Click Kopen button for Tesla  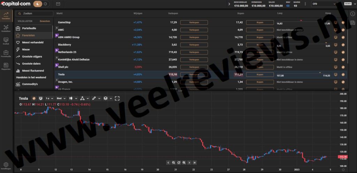[x=260, y=74]
